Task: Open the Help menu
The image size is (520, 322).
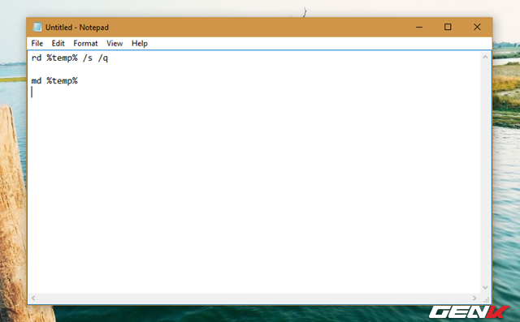Action: point(140,43)
